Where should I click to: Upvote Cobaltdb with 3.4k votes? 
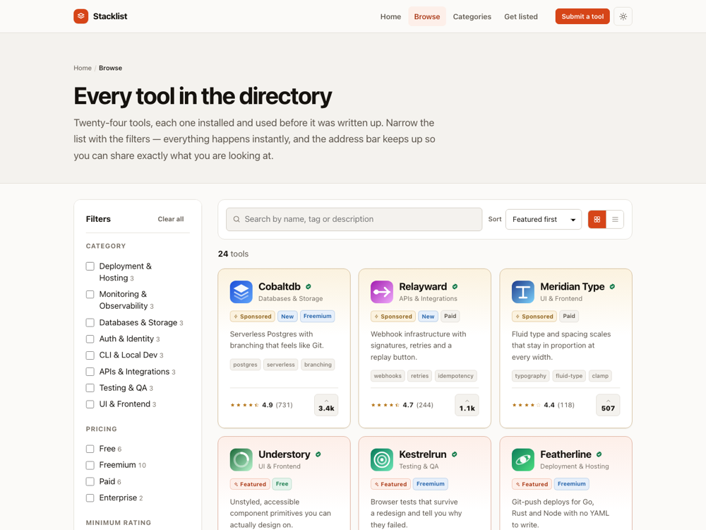pyautogui.click(x=326, y=405)
